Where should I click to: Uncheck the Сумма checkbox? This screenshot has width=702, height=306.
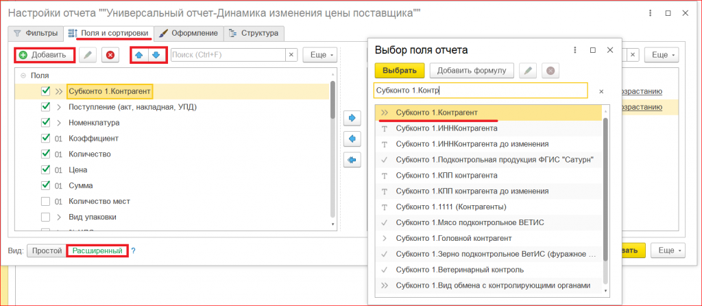(x=45, y=185)
